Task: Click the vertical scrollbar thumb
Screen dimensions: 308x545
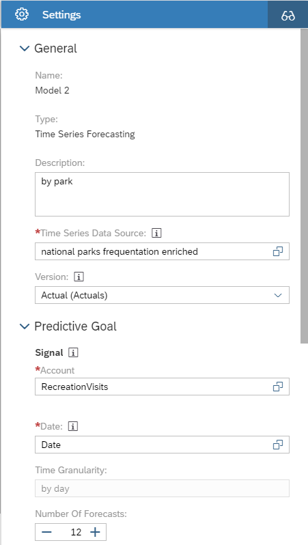Action: pyautogui.click(x=304, y=186)
